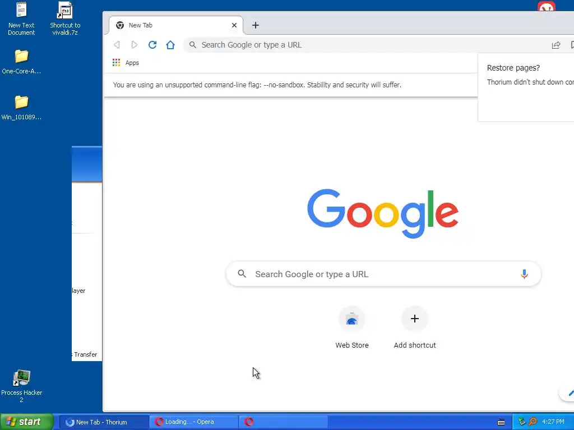Click the network tray icon
Image resolution: width=574 pixels, height=430 pixels.
tap(521, 422)
